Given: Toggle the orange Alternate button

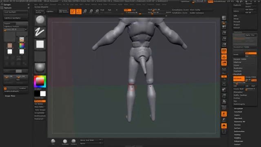Looking at the screenshot, I should pyautogui.click(x=40, y=101).
